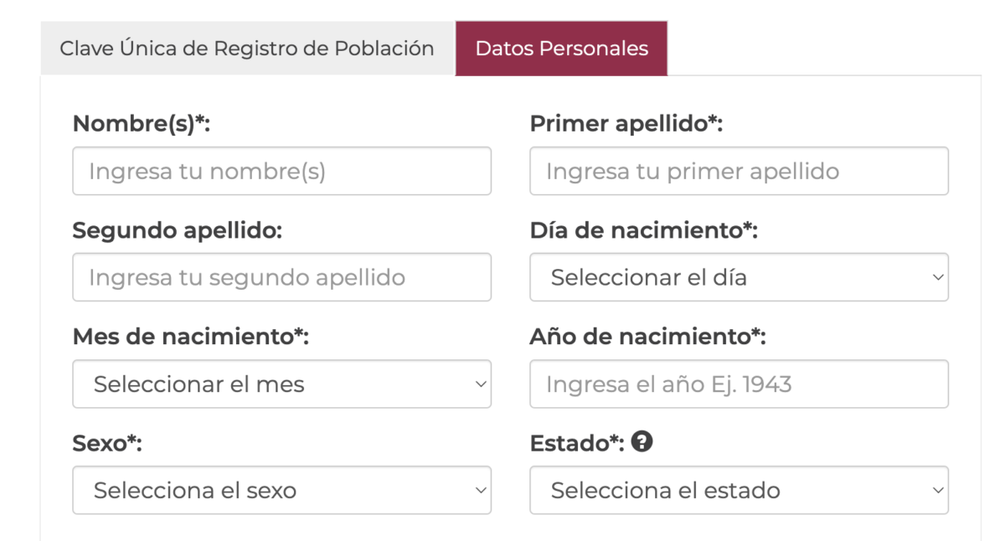Click the Estado help question mark icon
Screen dimensions: 1005x541
click(642, 442)
